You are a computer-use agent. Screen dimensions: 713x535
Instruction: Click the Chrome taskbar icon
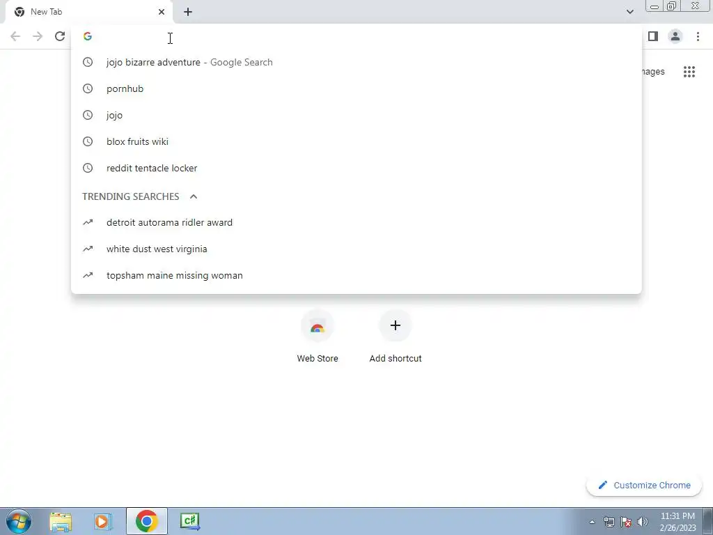[146, 521]
